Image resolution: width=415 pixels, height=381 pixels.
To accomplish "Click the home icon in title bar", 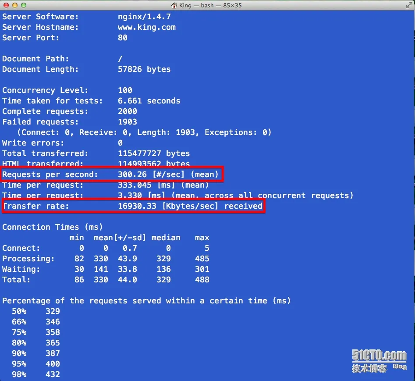I will (174, 5).
